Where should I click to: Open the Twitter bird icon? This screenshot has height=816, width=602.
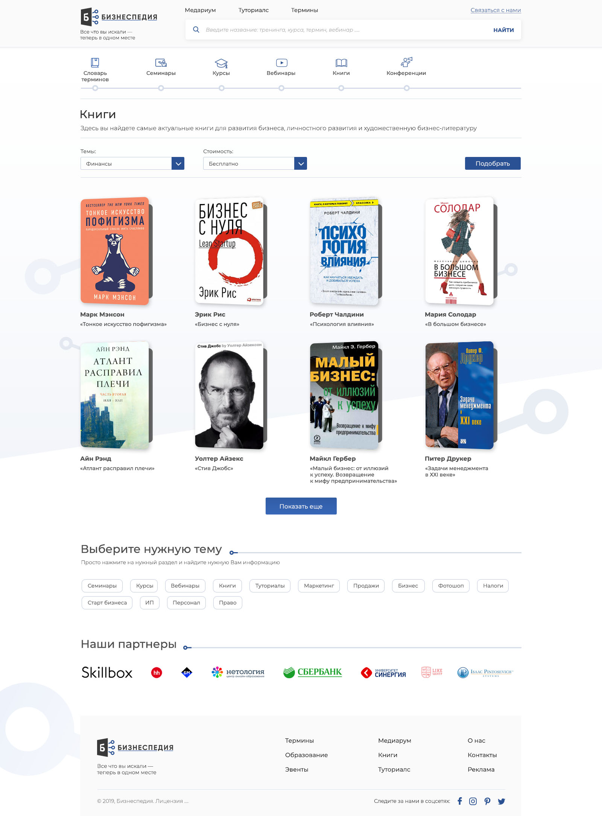coord(501,801)
